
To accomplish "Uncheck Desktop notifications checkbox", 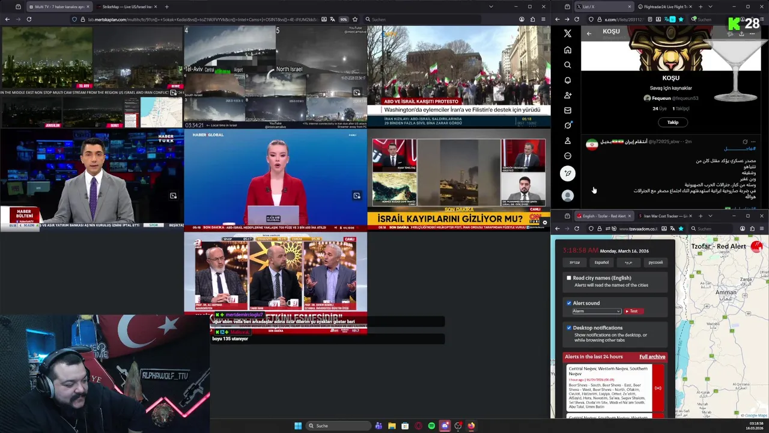I will click(569, 328).
